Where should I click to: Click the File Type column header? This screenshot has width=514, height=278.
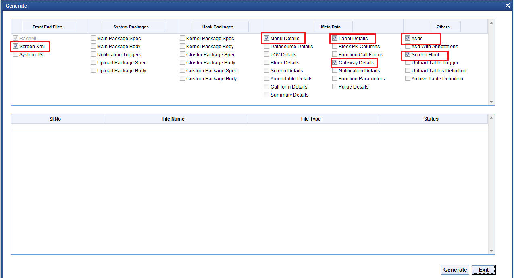click(313, 119)
